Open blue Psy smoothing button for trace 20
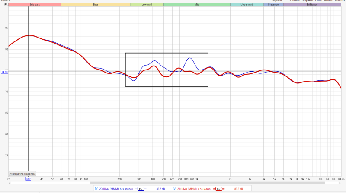346x193 pixels. tap(141, 189)
